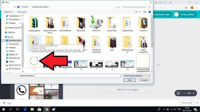Open the Compromisso de Honra folder
Image resolution: width=200 pixels, height=112 pixels.
(x=50, y=25)
